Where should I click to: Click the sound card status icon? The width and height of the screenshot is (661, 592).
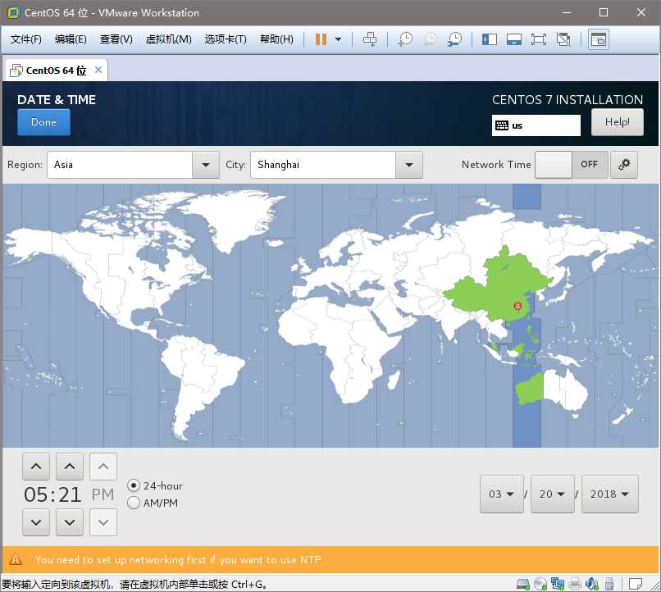click(x=592, y=584)
